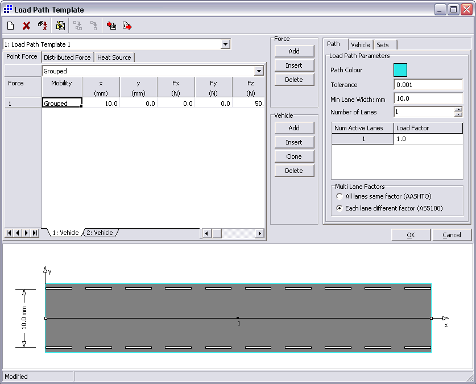Click the cyan Path Colour swatch

tap(400, 70)
